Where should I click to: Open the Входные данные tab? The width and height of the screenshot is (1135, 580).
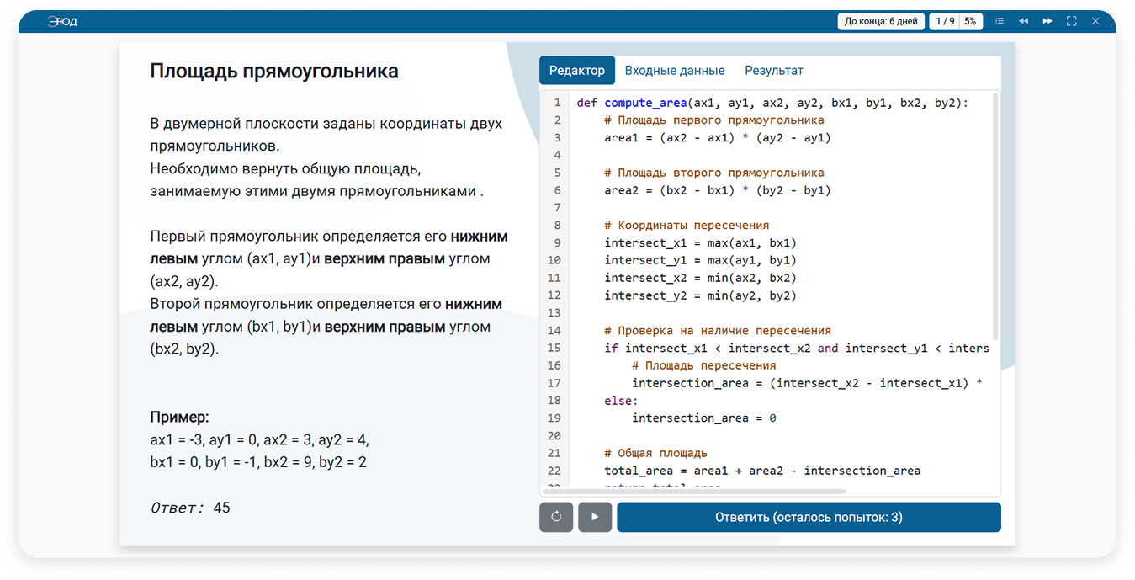[674, 71]
